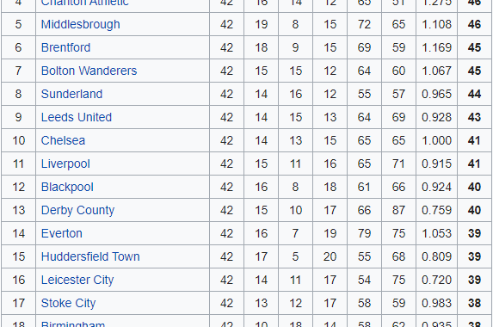Click the Huddersfield Town link
Image resolution: width=493 pixels, height=327 pixels.
90,257
